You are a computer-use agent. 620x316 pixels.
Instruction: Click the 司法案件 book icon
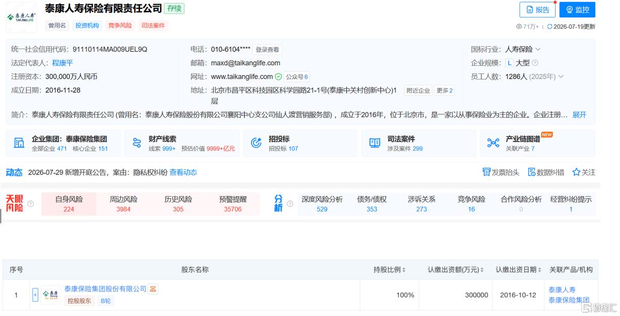click(375, 143)
